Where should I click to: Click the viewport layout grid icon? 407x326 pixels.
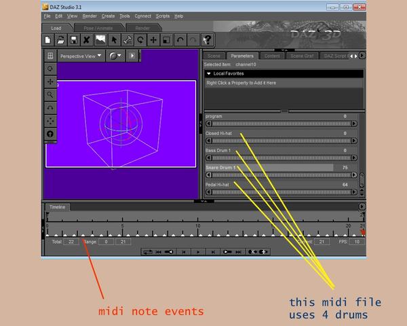(50, 56)
